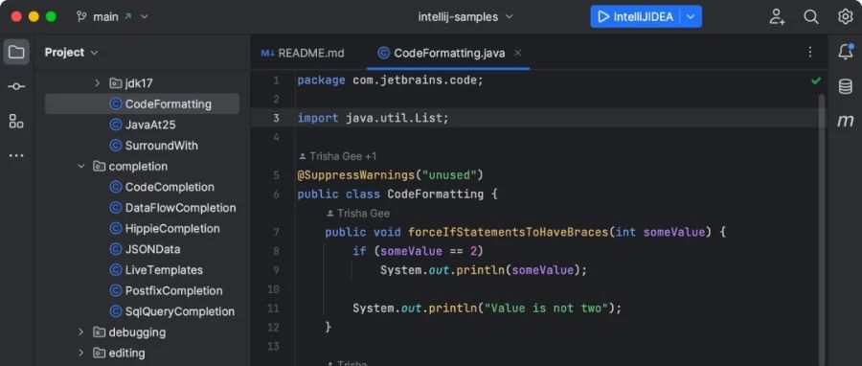Open the Project tool window folder icon
This screenshot has width=862, height=366.
(x=16, y=52)
